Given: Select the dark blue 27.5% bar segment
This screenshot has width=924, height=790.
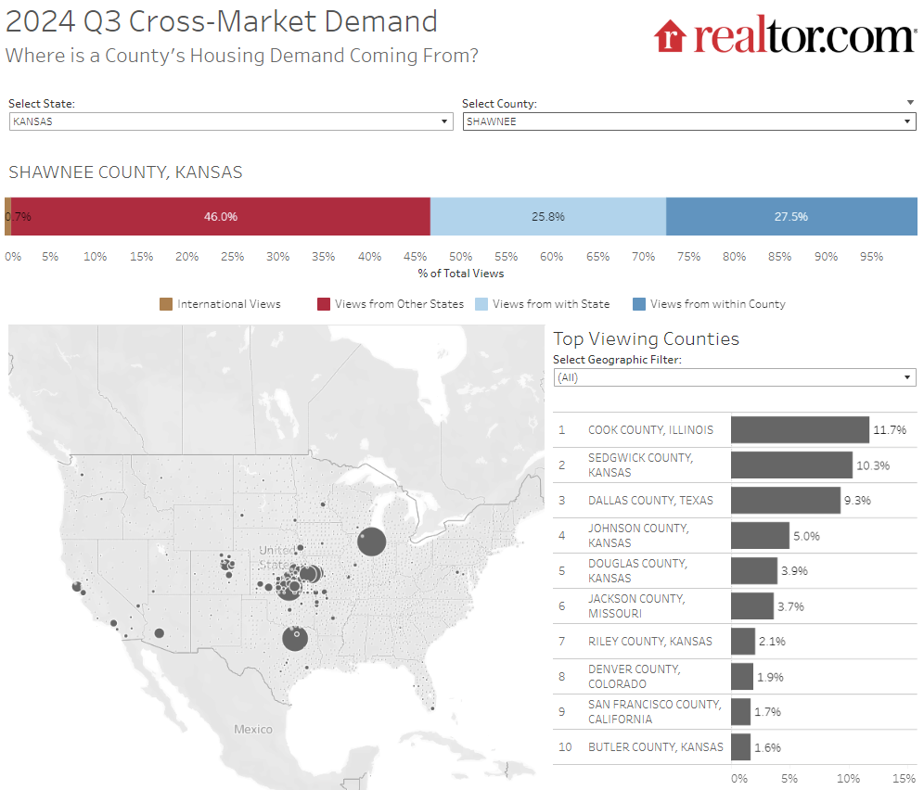Looking at the screenshot, I should pyautogui.click(x=791, y=217).
